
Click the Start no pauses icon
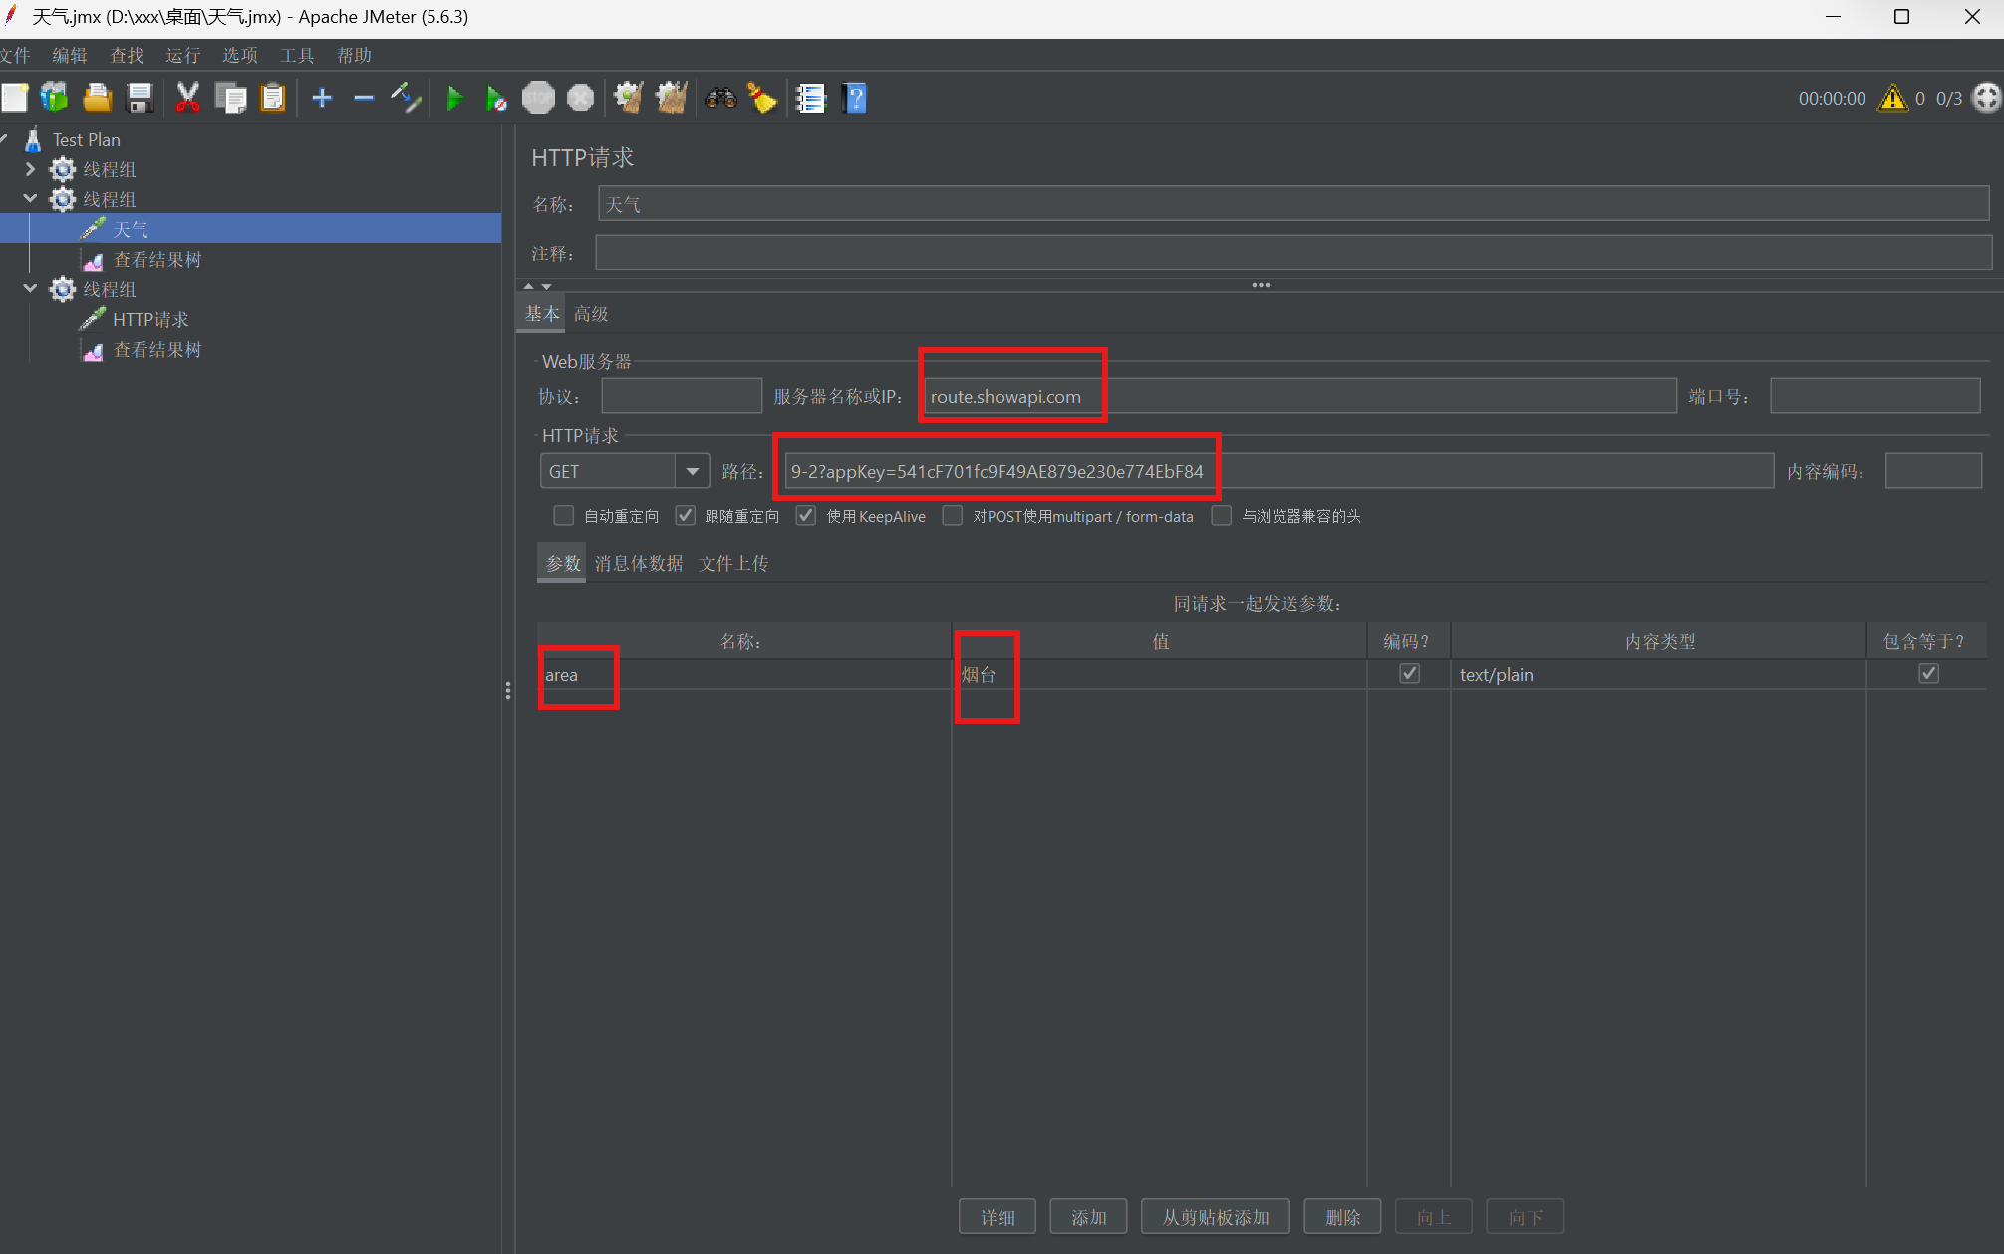point(495,98)
